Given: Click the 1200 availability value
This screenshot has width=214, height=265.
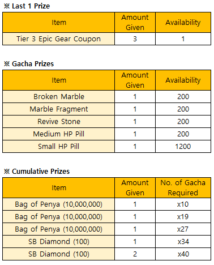Looking at the screenshot, I should [183, 147].
